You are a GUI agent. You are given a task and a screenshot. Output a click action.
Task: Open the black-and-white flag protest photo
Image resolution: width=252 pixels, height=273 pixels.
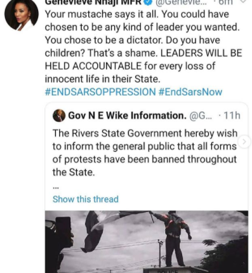point(147,242)
